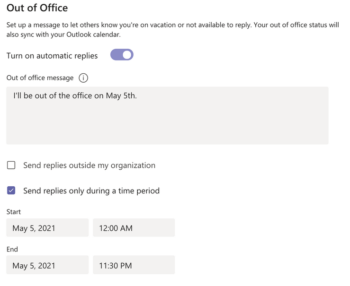The width and height of the screenshot is (350, 286).
Task: Open the End date field May 5, 2021
Action: pos(47,265)
